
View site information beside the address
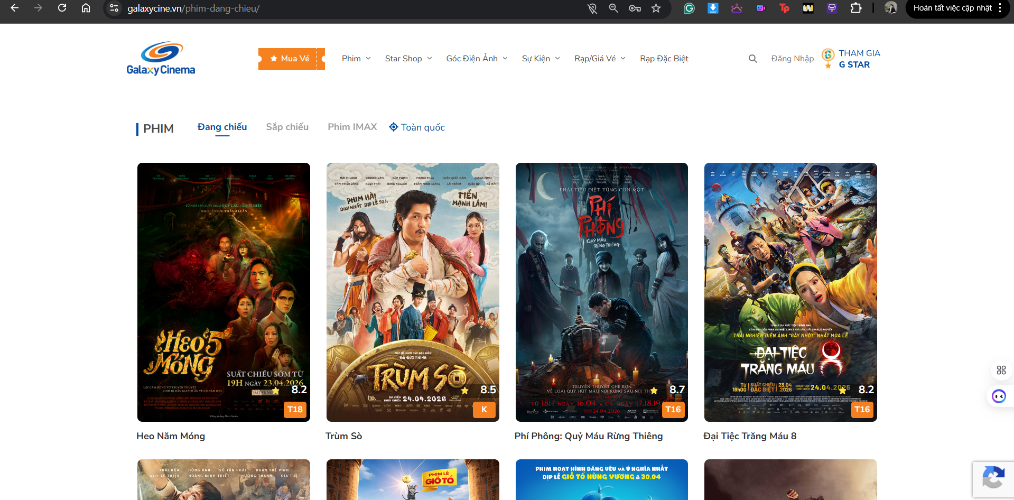114,8
